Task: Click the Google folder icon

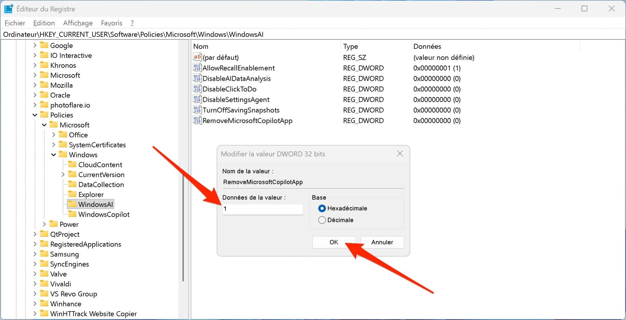Action: coord(44,45)
